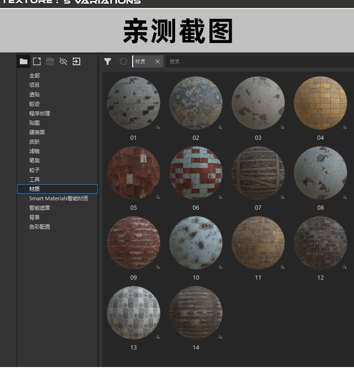The image size is (354, 376).
Task: Click the folder icon in shelf toolbar
Action: tap(23, 61)
